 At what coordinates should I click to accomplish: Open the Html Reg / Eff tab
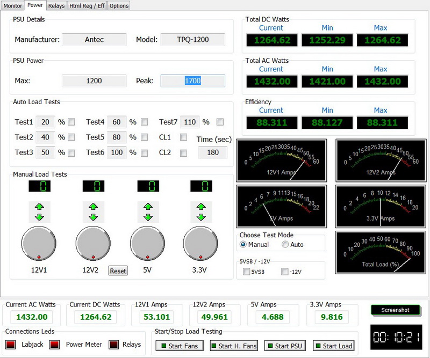click(87, 6)
